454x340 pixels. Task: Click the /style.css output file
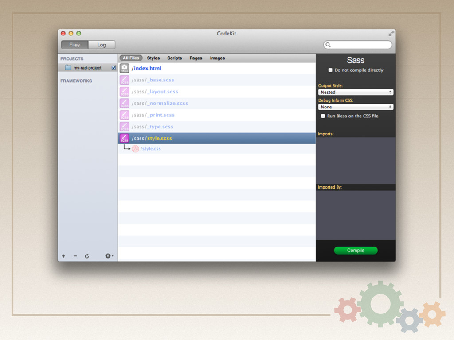coord(151,149)
